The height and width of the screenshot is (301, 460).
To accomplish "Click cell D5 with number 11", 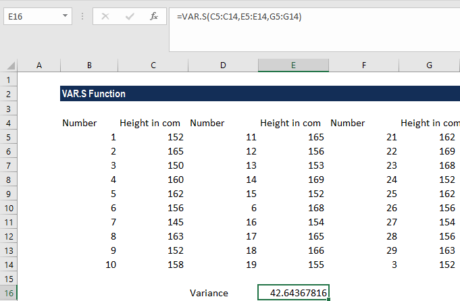I will click(x=223, y=137).
